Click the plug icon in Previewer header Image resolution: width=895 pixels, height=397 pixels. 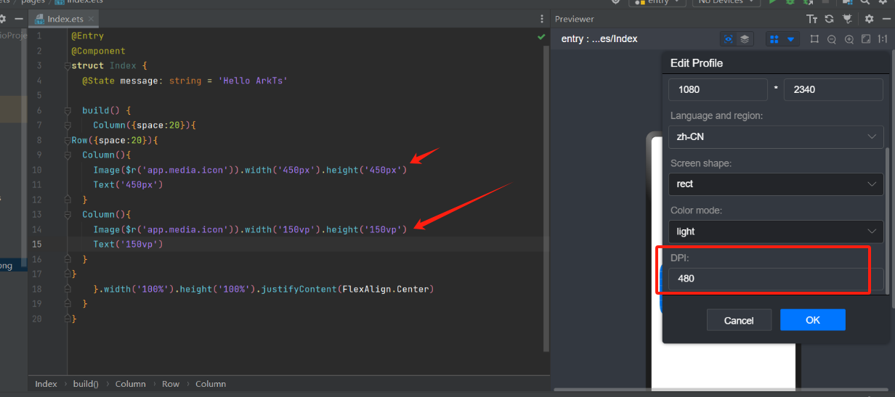[846, 19]
